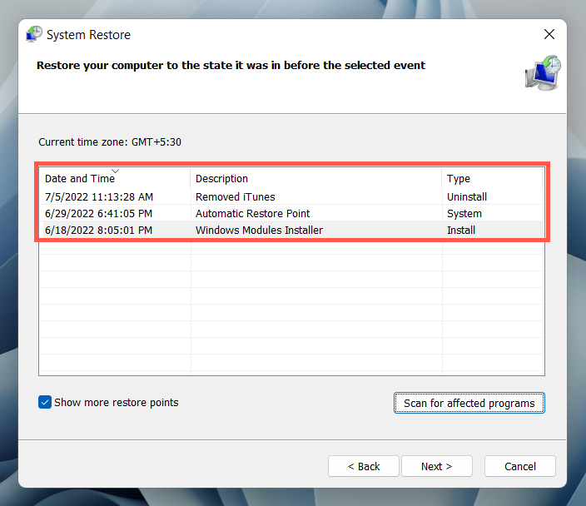Screen dimensions: 586x506
Task: Click the Show more restore points label
Action: pyautogui.click(x=117, y=403)
